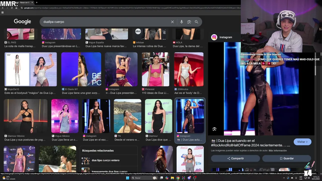Open MujerDe10 bodysuit 'mágico' result thumbnail
322x181 pixels.
coord(30,69)
